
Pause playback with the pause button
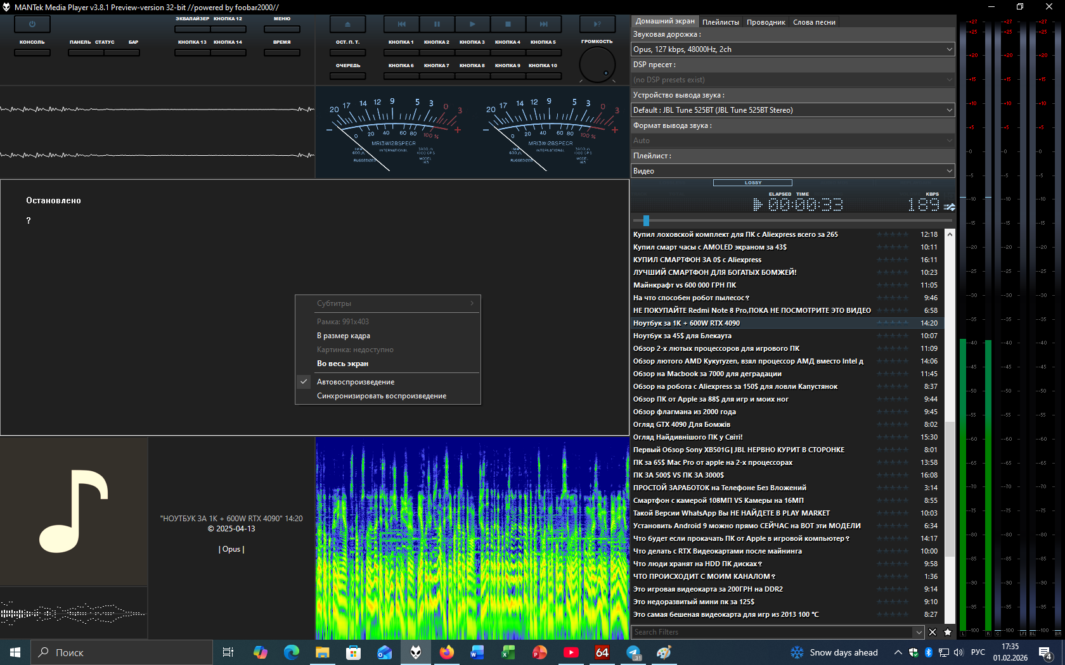click(437, 24)
